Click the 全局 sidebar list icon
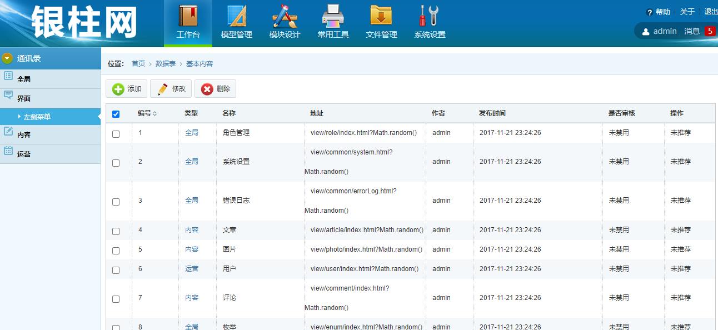 coord(8,76)
